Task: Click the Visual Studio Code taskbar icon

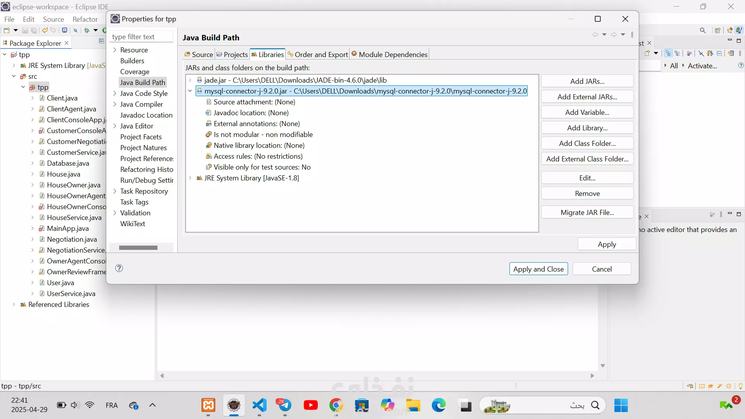Action: 259,405
